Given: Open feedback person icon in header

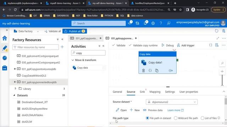Looking at the screenshot, I should coord(168,23).
